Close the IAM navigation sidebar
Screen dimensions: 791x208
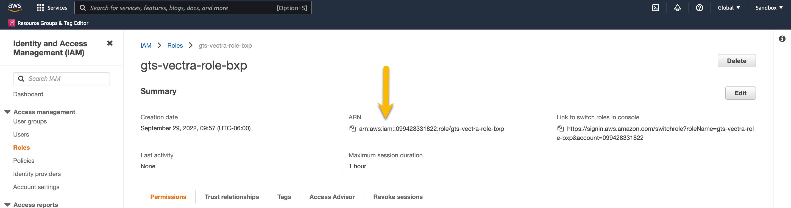(110, 44)
